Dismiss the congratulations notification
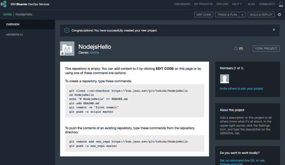The width and height of the screenshot is (285, 165). [274, 30]
